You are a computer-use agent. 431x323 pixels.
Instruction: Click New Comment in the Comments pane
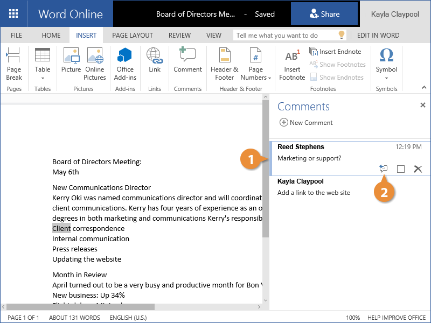point(306,123)
